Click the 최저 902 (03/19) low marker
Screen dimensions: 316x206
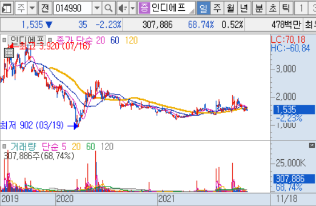pos(32,126)
